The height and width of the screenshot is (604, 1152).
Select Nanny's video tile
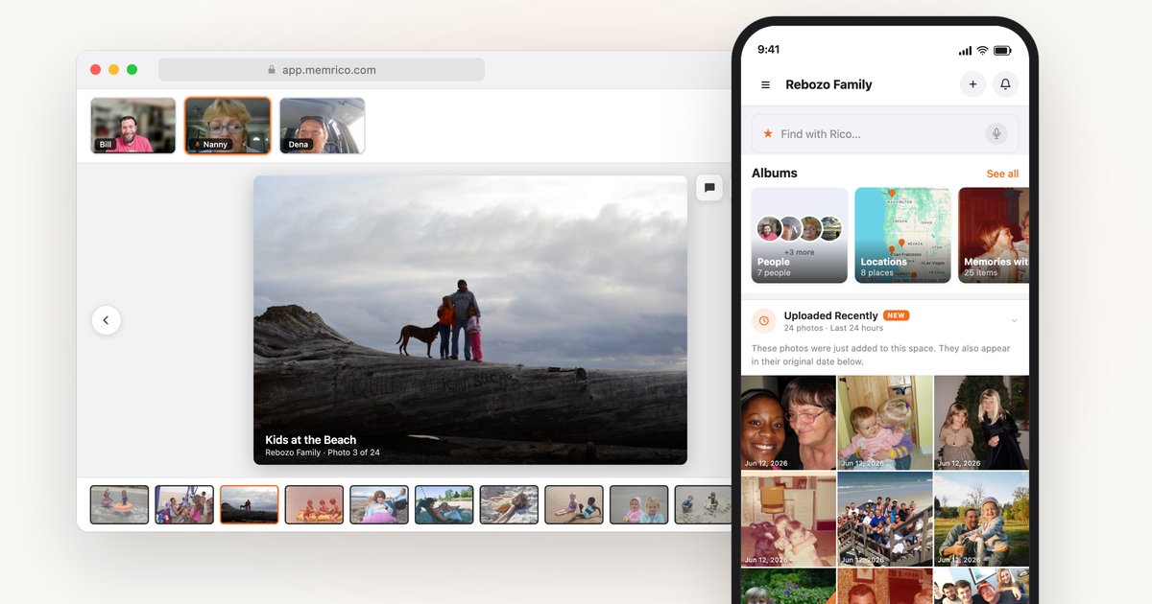pos(228,126)
